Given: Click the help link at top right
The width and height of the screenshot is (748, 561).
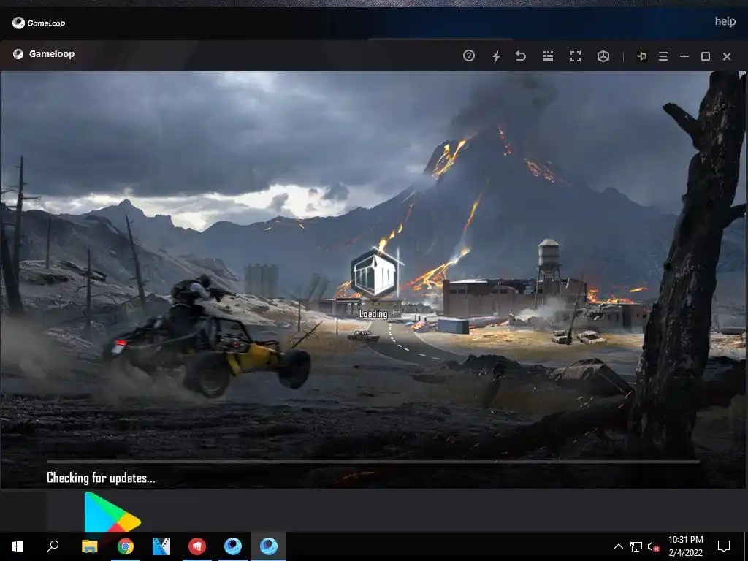Looking at the screenshot, I should tap(725, 21).
